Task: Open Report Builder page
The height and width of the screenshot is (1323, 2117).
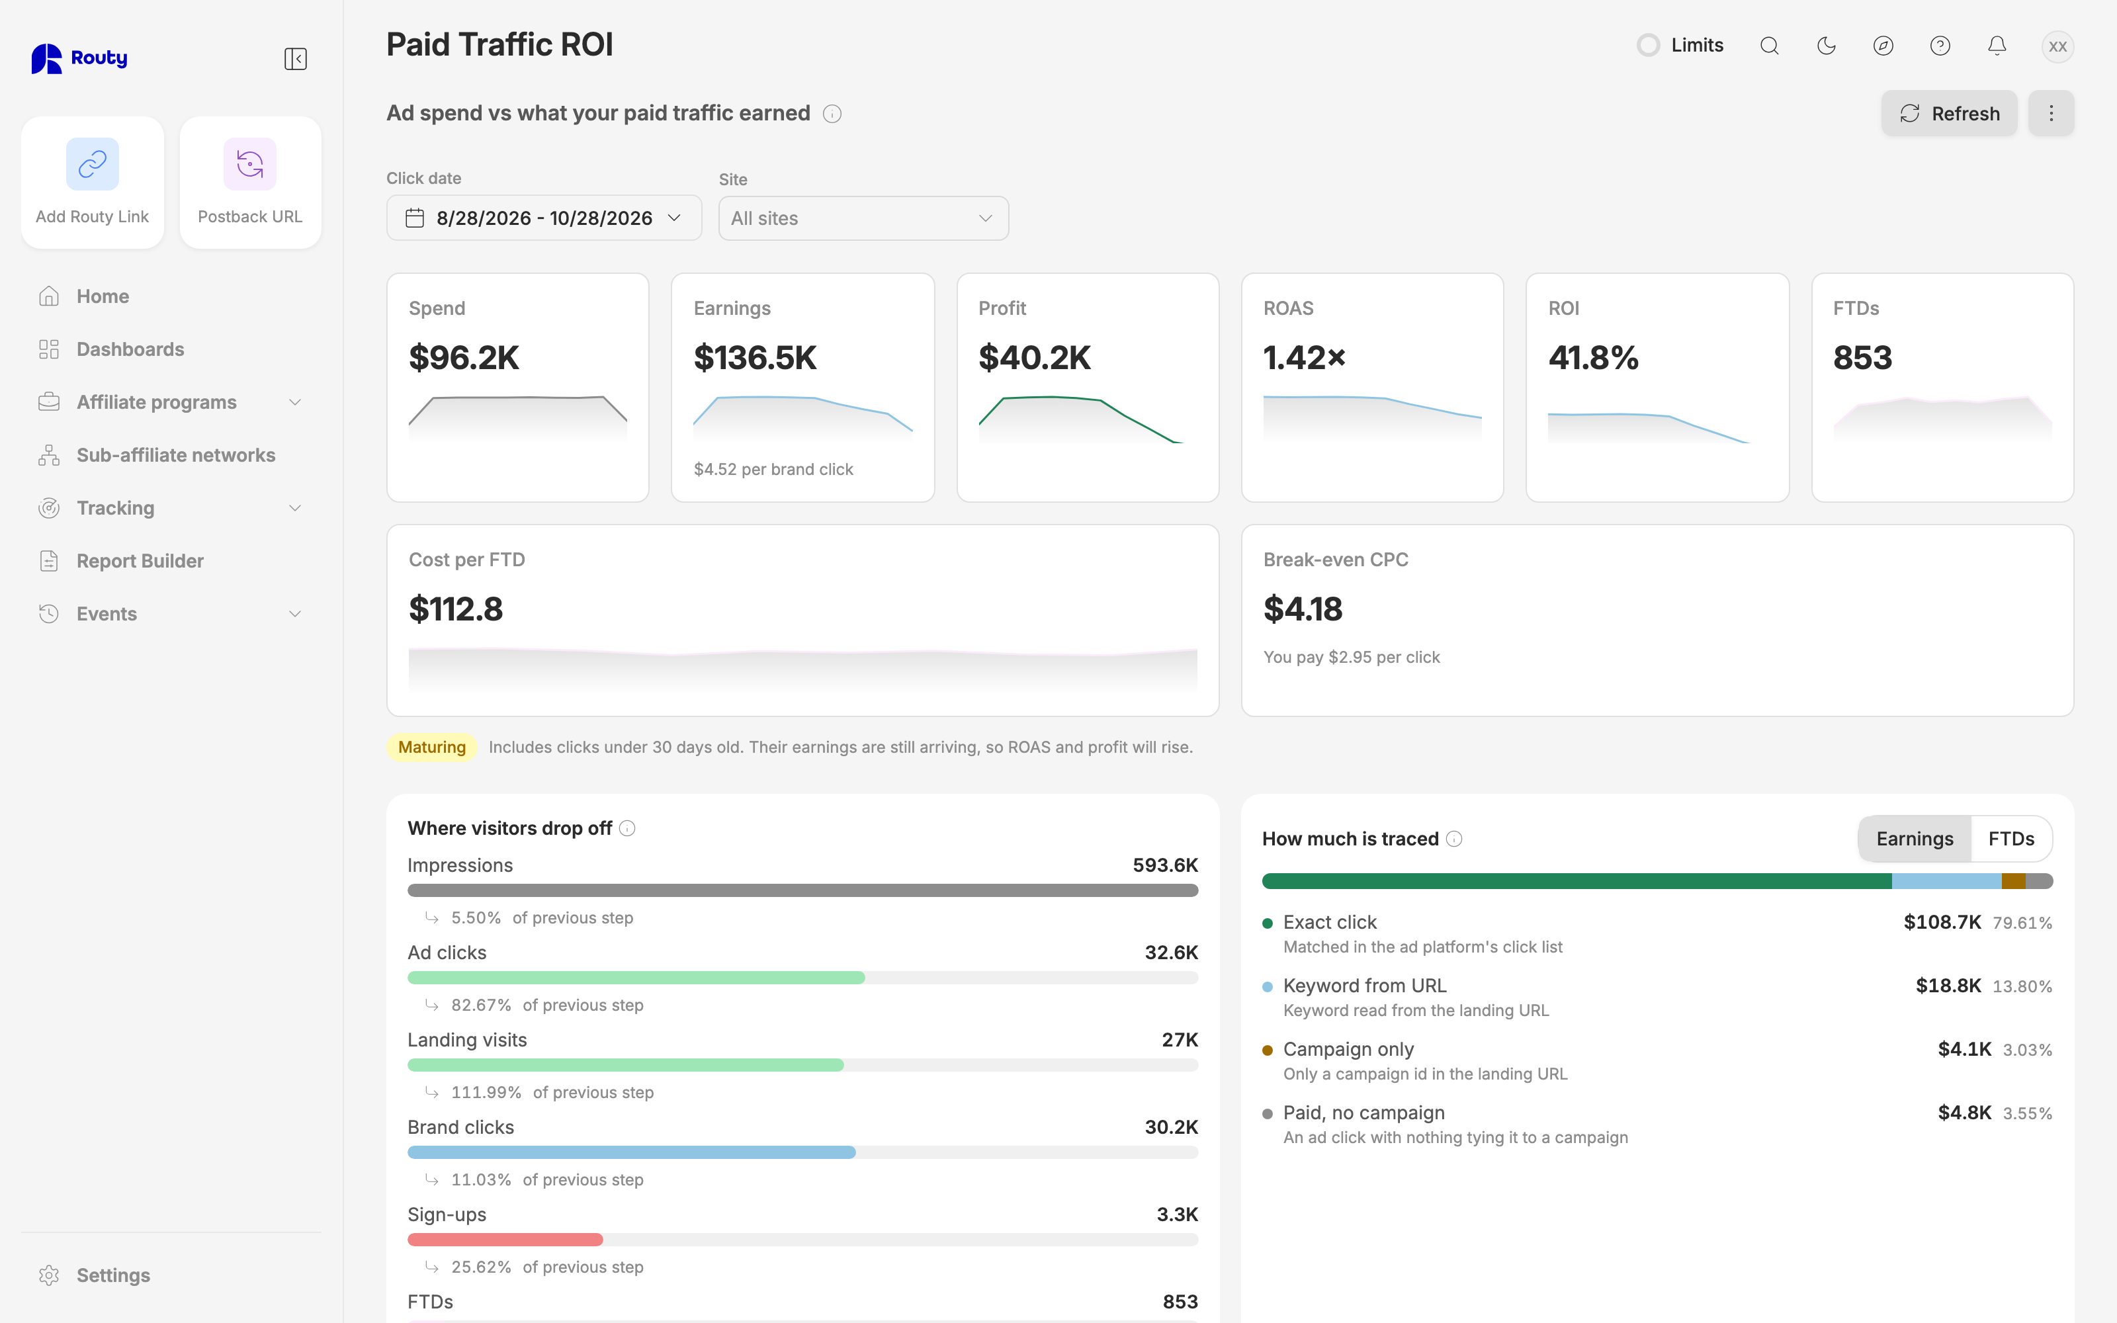Action: click(x=171, y=561)
